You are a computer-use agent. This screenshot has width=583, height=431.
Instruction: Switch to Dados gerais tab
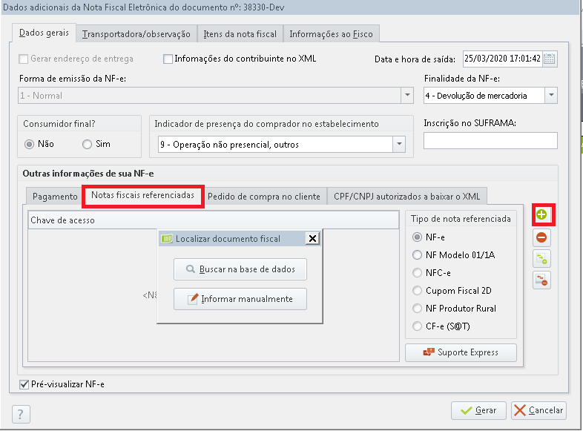point(44,33)
